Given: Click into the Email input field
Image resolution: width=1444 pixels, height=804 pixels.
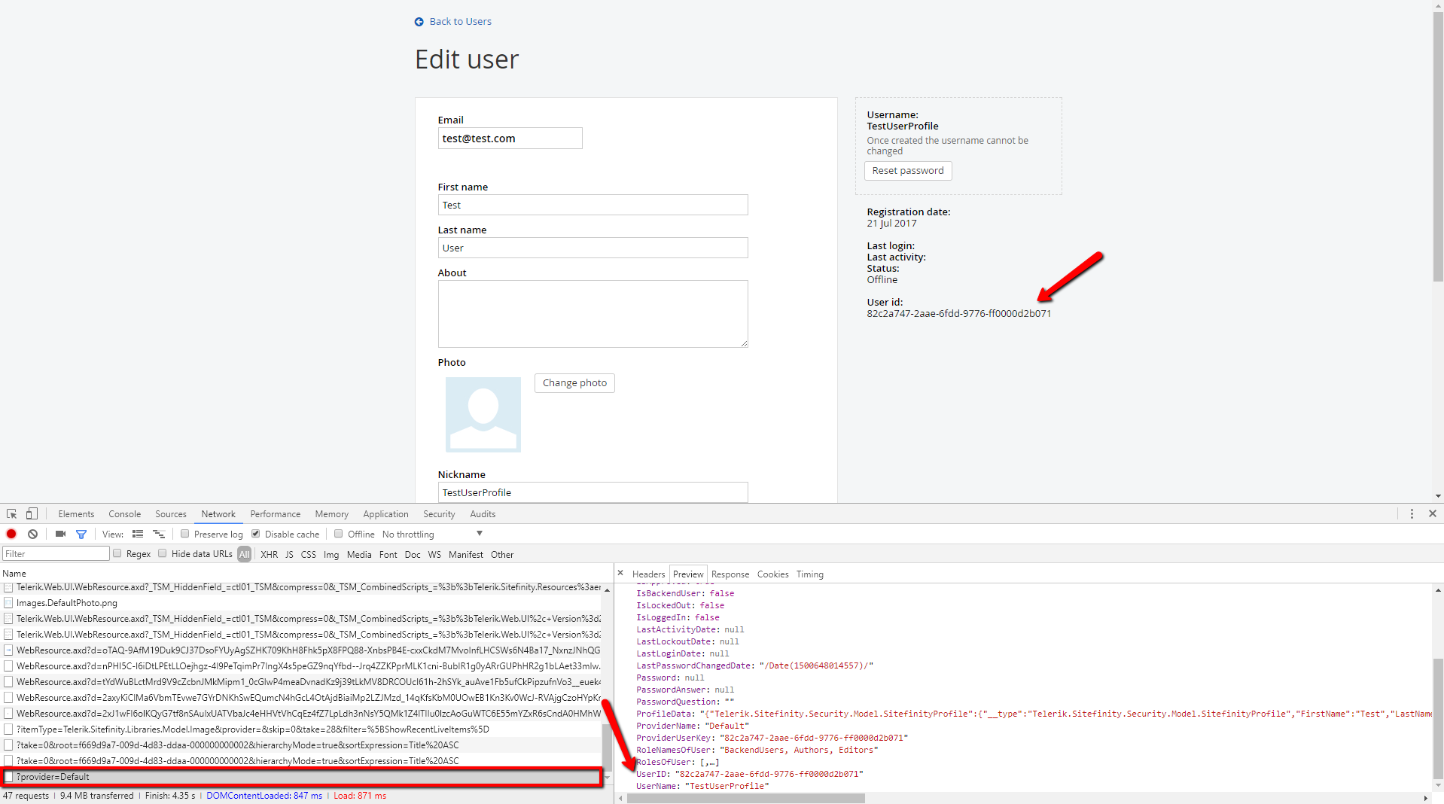Looking at the screenshot, I should pos(510,139).
